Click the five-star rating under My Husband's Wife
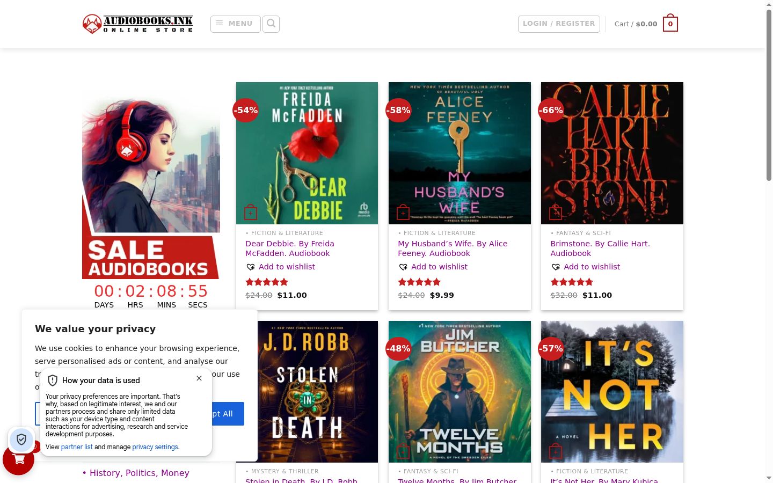Screen dimensions: 773x483 click(x=419, y=282)
